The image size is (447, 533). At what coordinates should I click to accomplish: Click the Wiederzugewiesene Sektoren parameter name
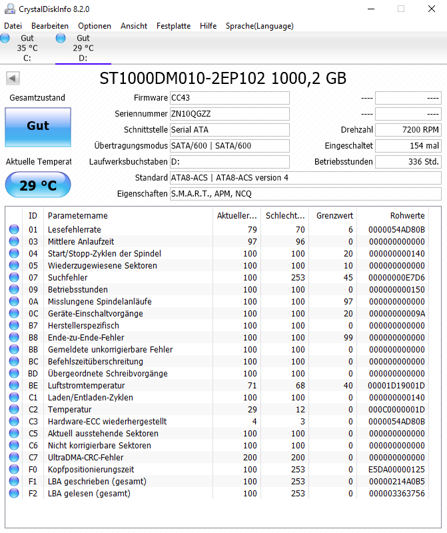(103, 265)
